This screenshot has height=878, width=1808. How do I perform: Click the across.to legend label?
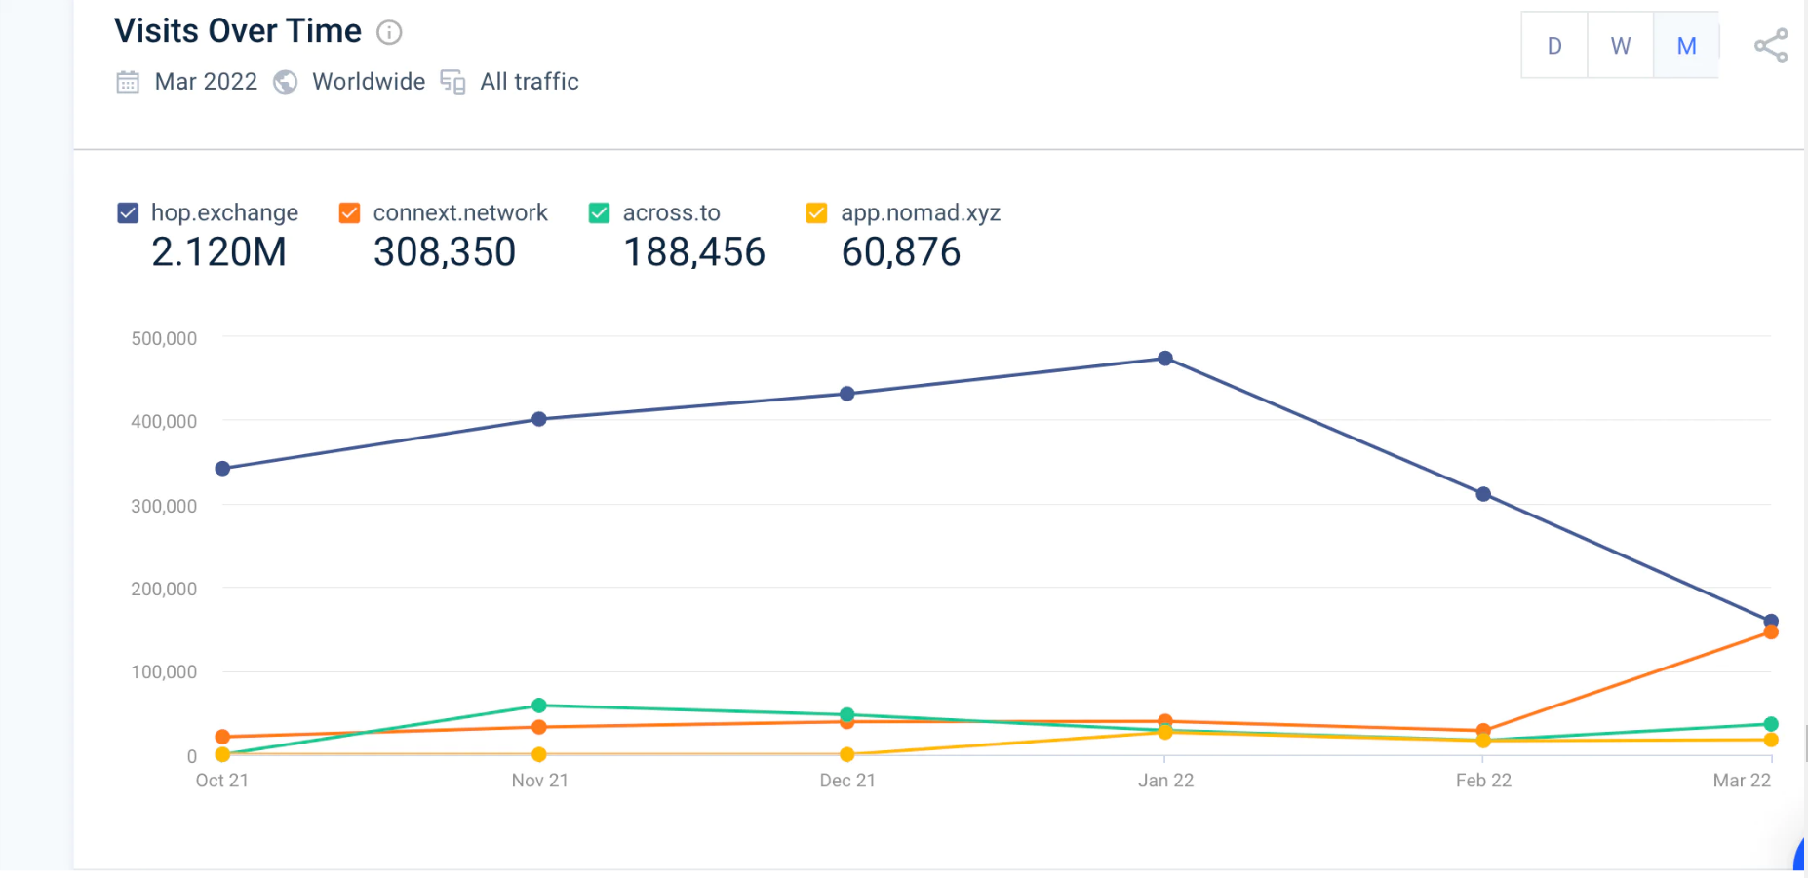(671, 212)
